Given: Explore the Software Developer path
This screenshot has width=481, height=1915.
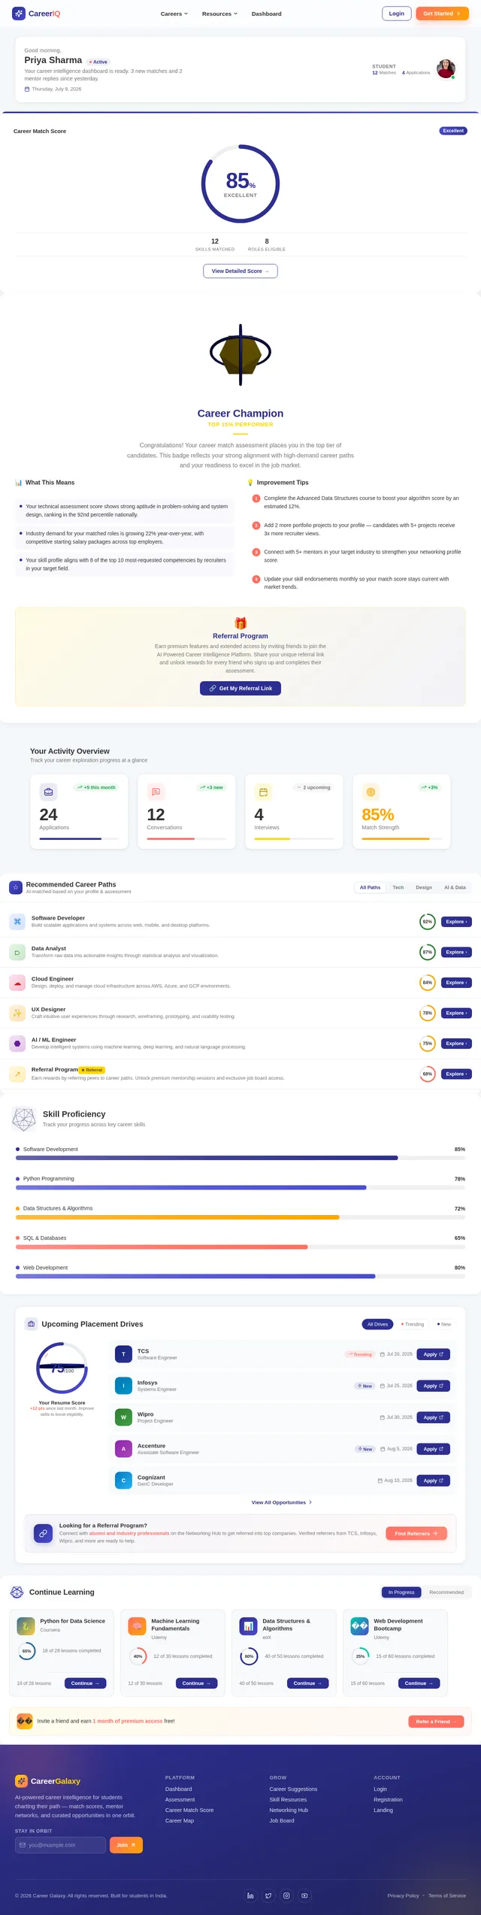Looking at the screenshot, I should point(456,922).
